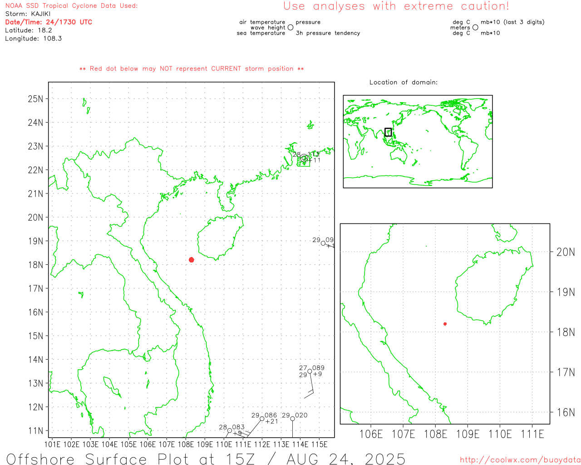Click the legend station circle beside 'meters'
The image size is (581, 465).
[x=475, y=28]
